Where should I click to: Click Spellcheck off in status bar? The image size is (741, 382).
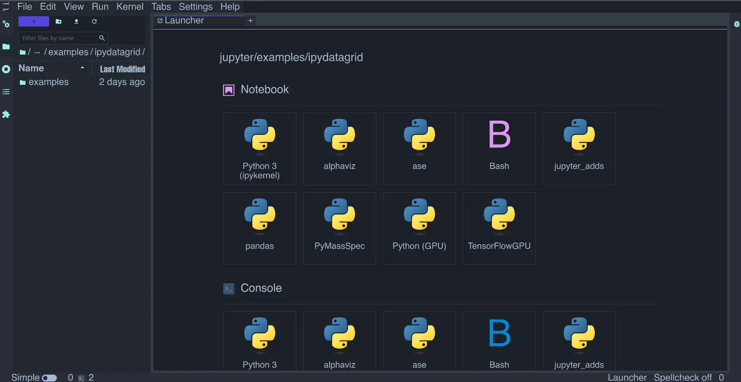(x=682, y=377)
